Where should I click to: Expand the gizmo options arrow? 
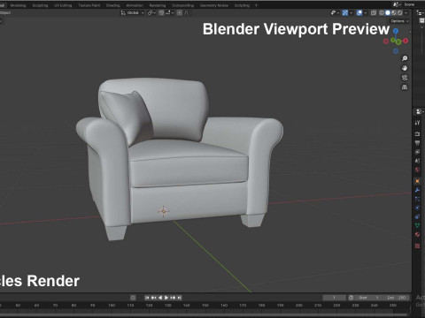point(352,13)
